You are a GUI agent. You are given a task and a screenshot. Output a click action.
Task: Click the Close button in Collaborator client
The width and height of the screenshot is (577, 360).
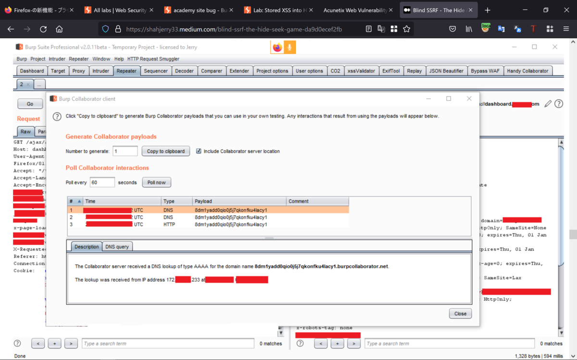coord(460,313)
